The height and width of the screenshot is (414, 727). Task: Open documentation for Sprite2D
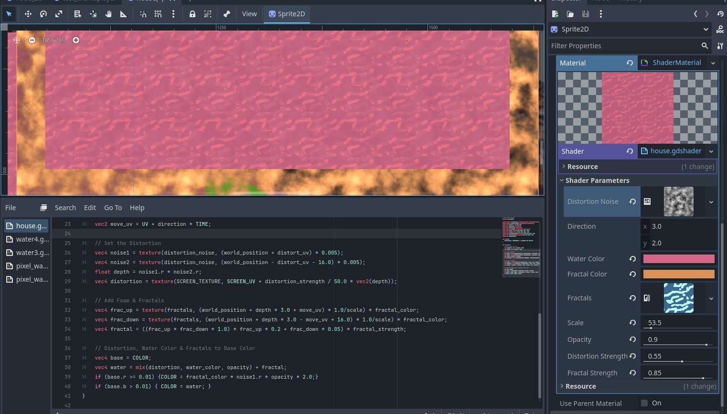point(720,29)
